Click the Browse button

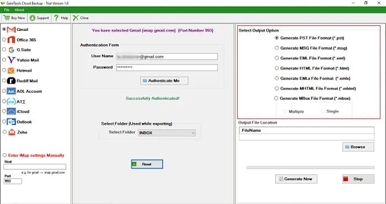click(358, 147)
